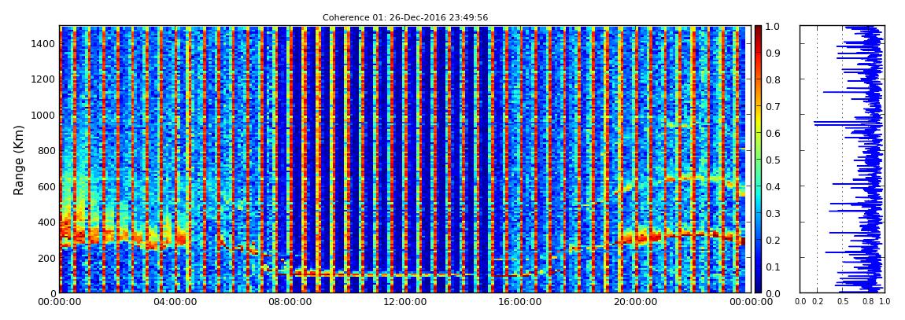
Task: Click the 0.5 tick on the profile plot x-axis
Action: [843, 302]
